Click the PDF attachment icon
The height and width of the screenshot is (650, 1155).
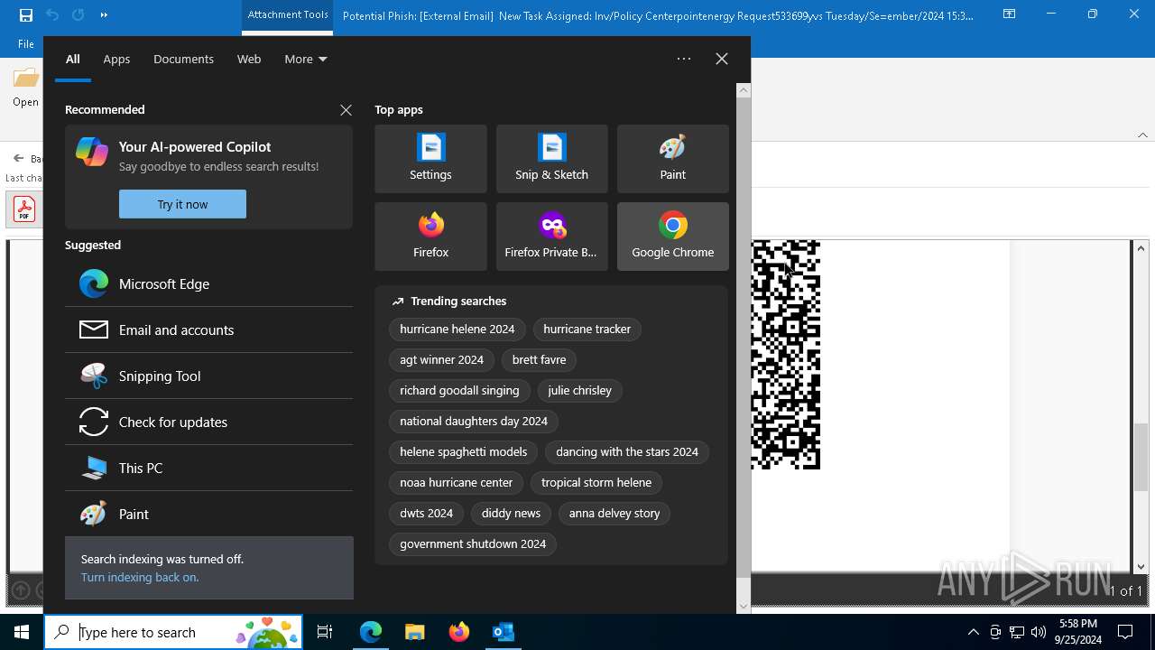click(24, 209)
